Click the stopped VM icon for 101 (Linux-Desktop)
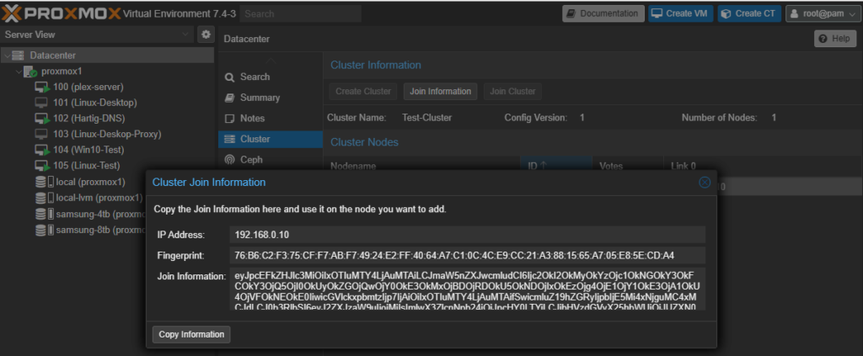863x356 pixels. point(41,103)
